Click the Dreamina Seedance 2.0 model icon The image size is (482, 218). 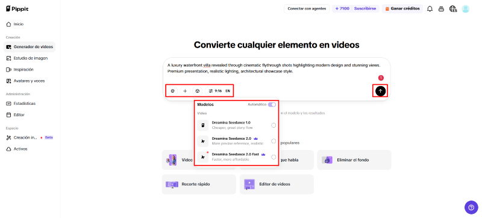coord(203,142)
